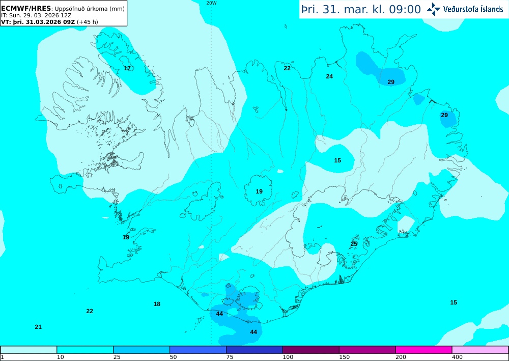Click the value 25 on the southeast glacier
The width and height of the screenshot is (509, 361).
click(x=354, y=244)
